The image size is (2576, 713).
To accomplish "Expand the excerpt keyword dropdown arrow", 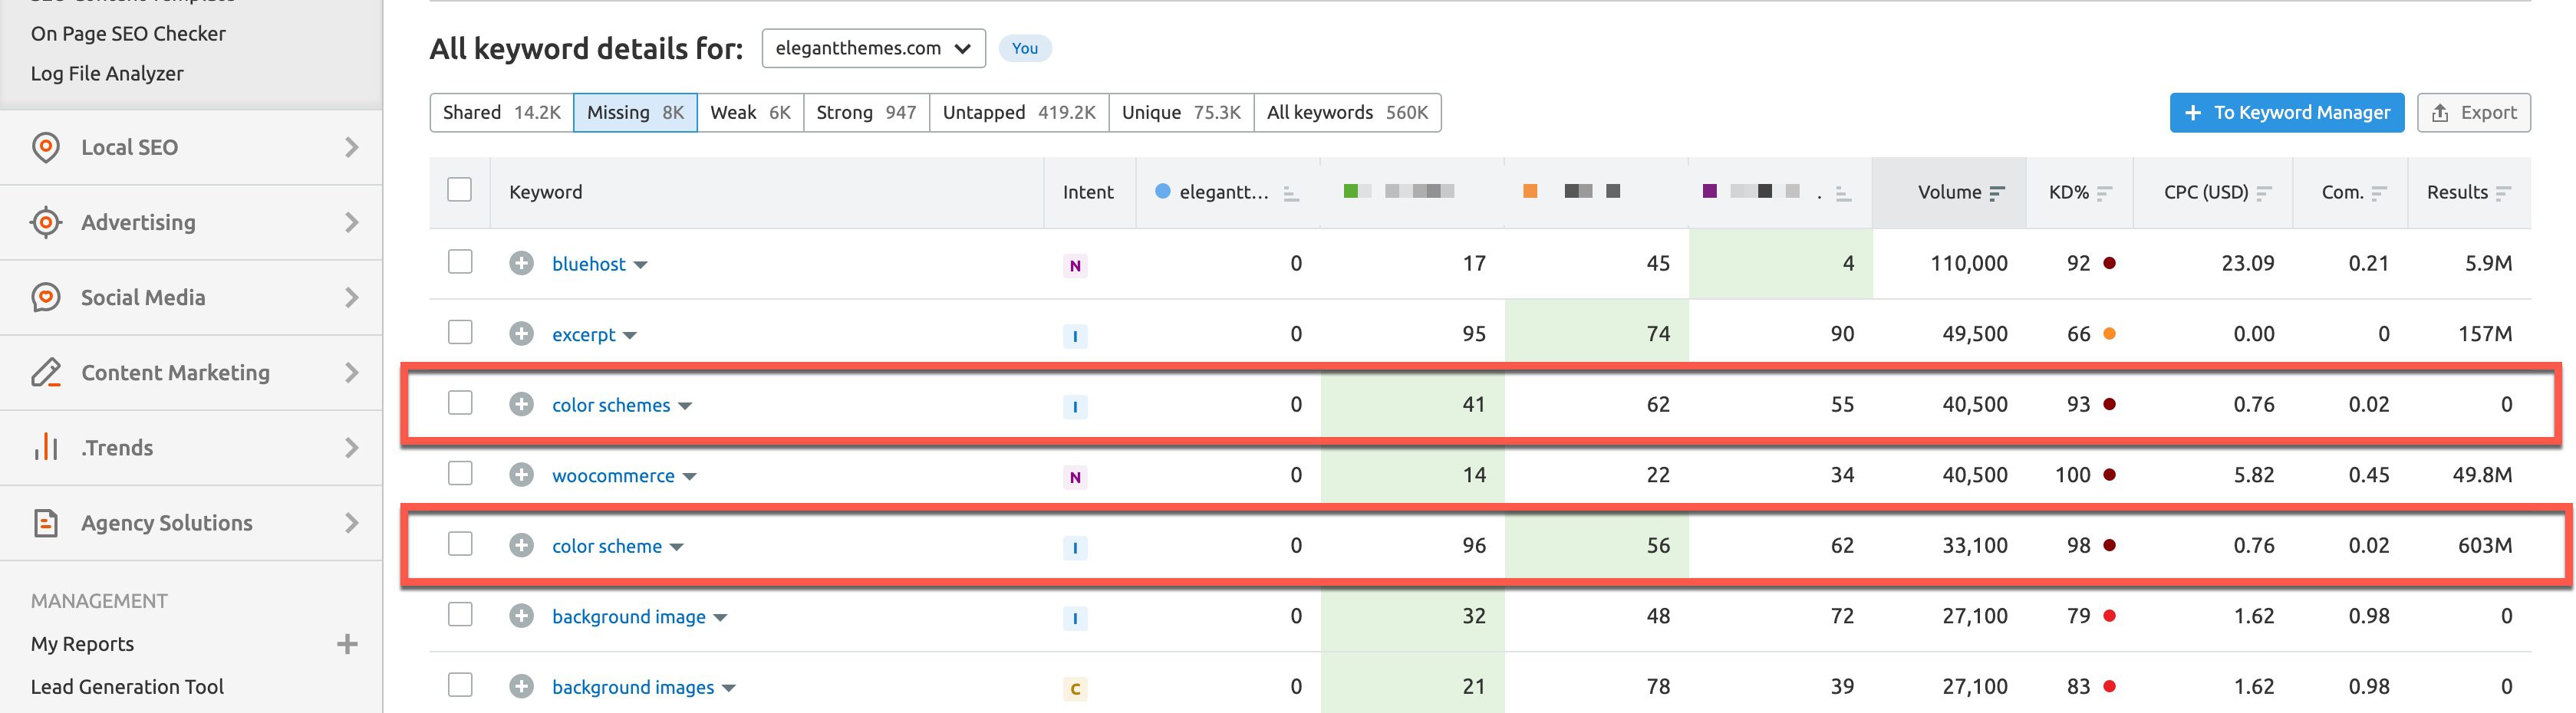I will [x=630, y=336].
